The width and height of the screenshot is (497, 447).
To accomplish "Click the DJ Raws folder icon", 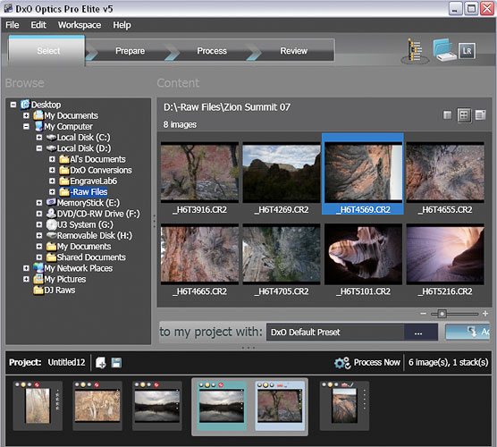I will tap(38, 290).
